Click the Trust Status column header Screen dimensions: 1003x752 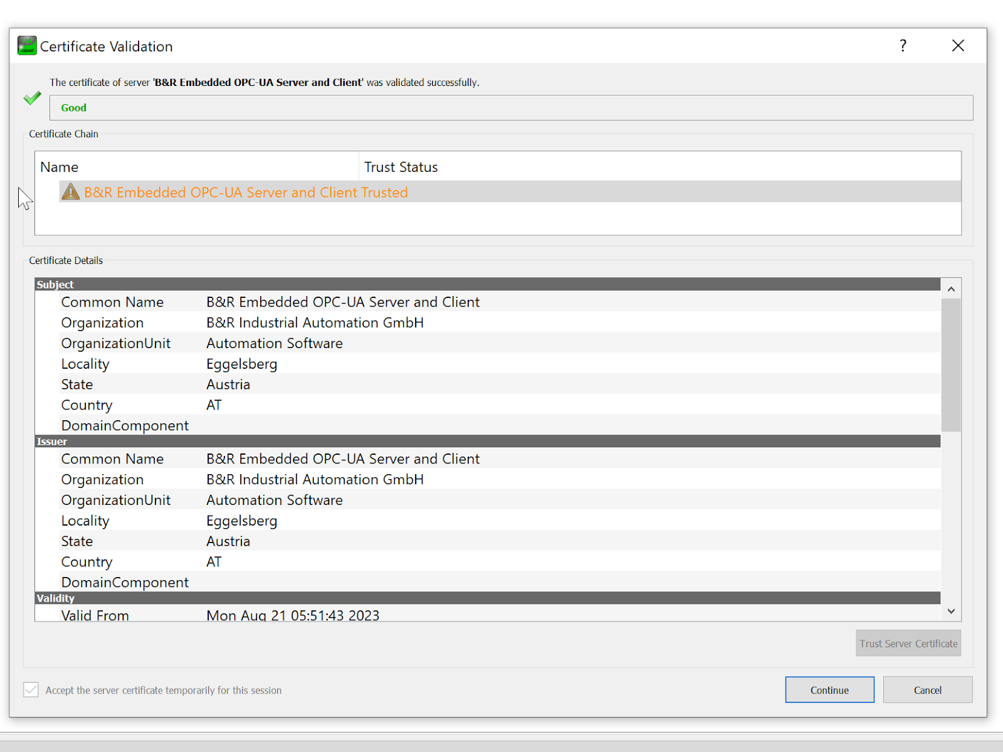660,167
